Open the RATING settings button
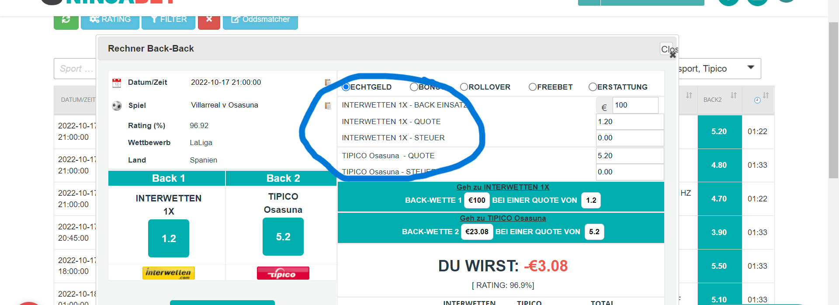The width and height of the screenshot is (839, 305). click(110, 20)
